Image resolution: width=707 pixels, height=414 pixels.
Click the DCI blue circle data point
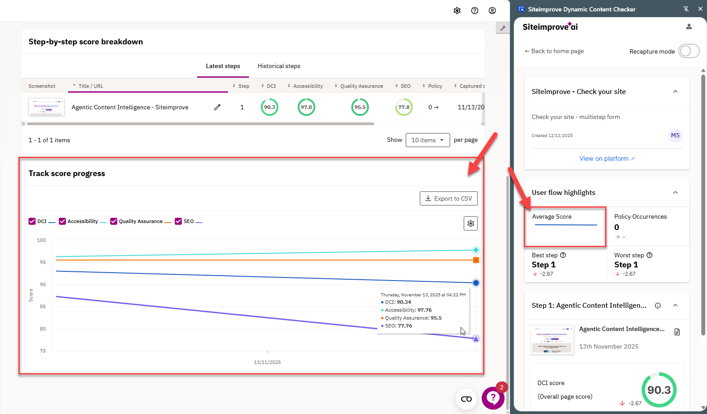coord(476,283)
